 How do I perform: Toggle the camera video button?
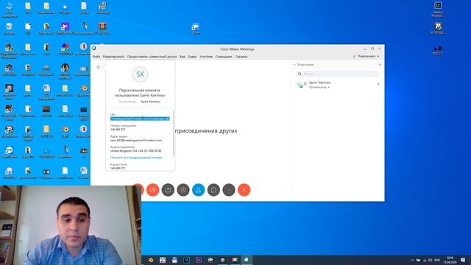(x=152, y=190)
